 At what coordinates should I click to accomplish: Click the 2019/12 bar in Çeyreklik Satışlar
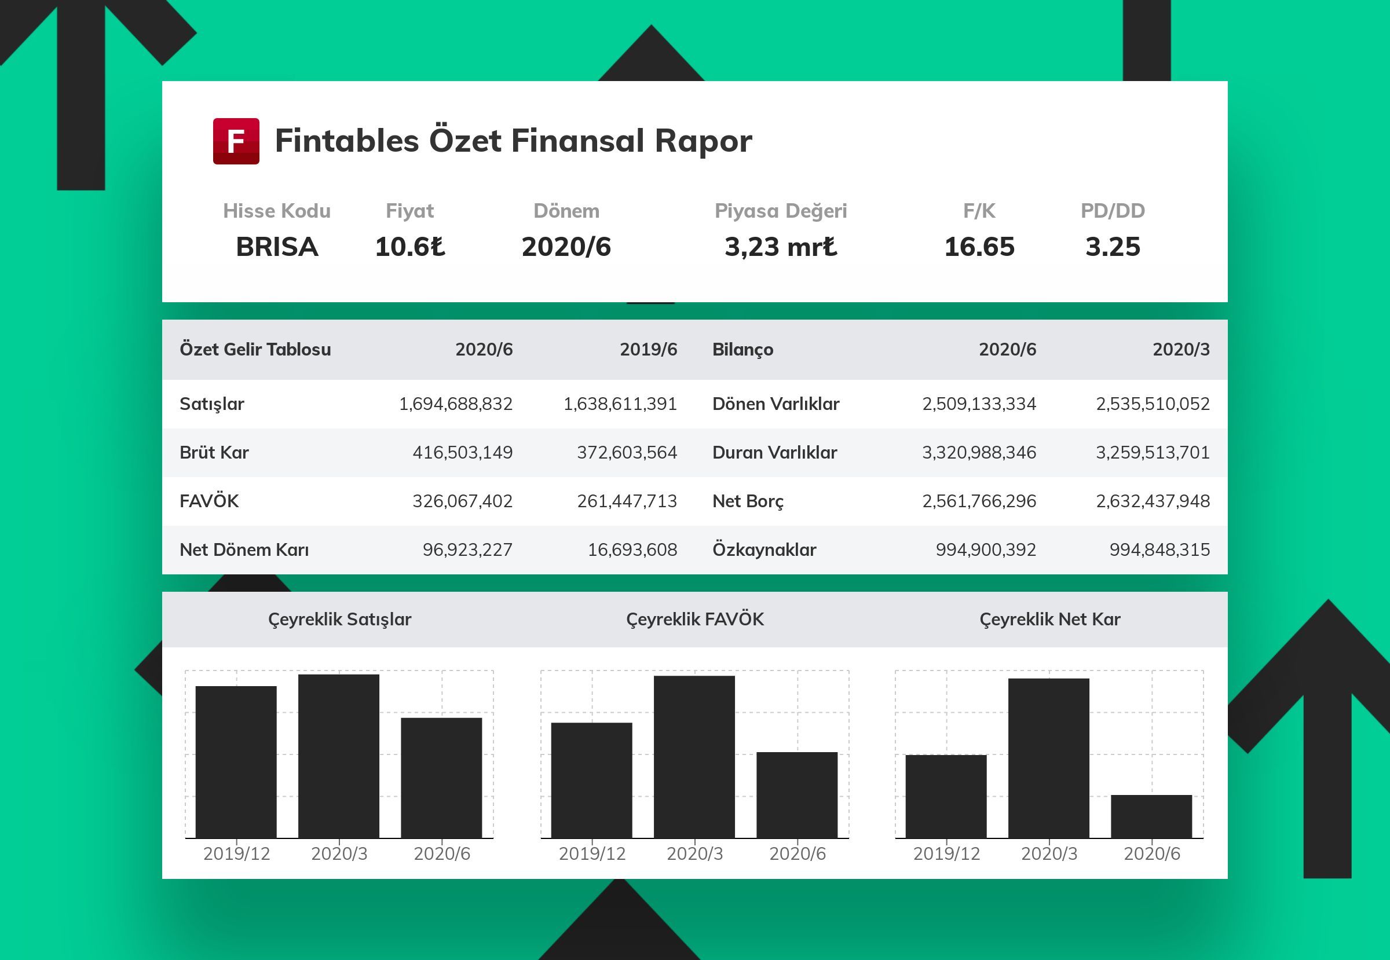[236, 762]
